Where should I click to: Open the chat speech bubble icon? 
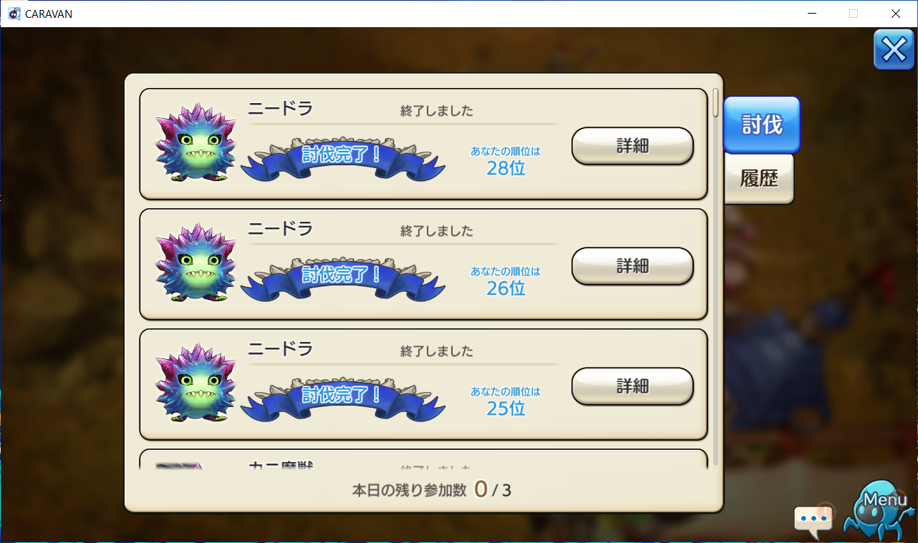[x=813, y=521]
